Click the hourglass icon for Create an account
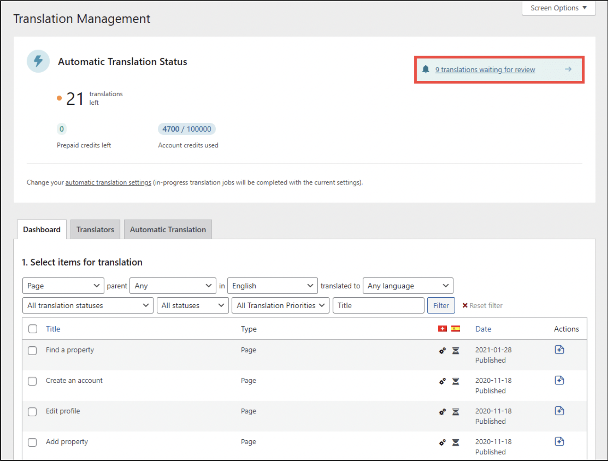609x461 pixels. pos(456,381)
